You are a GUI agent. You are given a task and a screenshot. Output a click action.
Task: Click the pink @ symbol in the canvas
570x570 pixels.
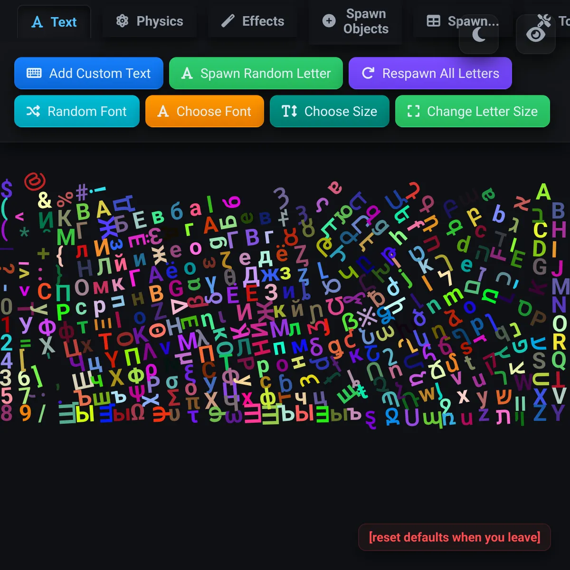[35, 181]
